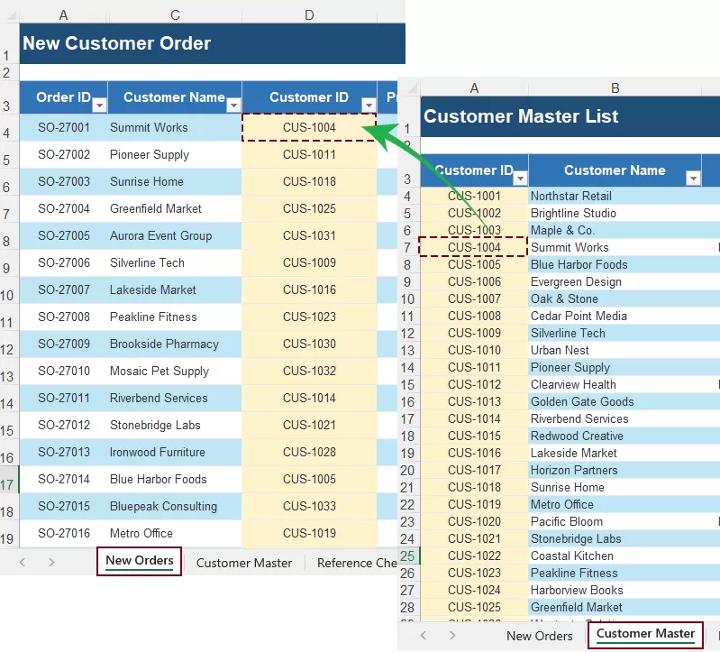The image size is (720, 652).
Task: Select Evergreen Design cell
Action: click(615, 281)
